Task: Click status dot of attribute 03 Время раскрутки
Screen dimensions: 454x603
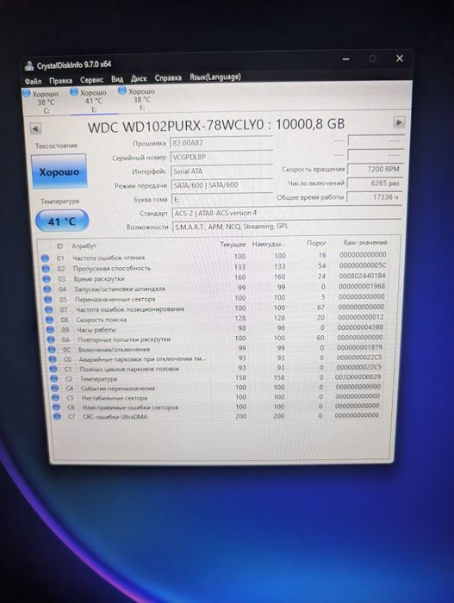Action: tap(47, 279)
